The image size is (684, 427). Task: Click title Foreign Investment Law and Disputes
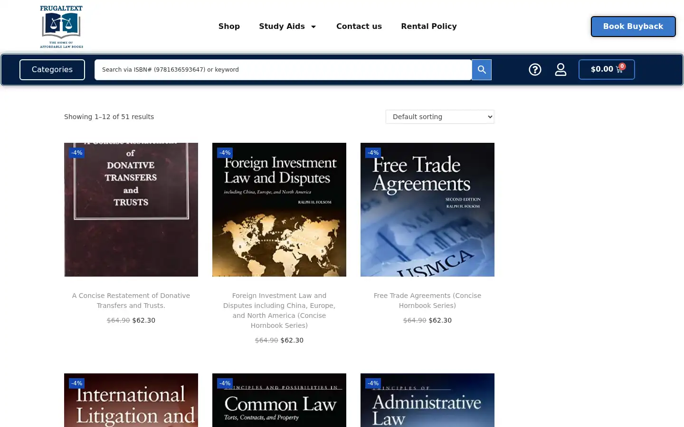pyautogui.click(x=279, y=310)
